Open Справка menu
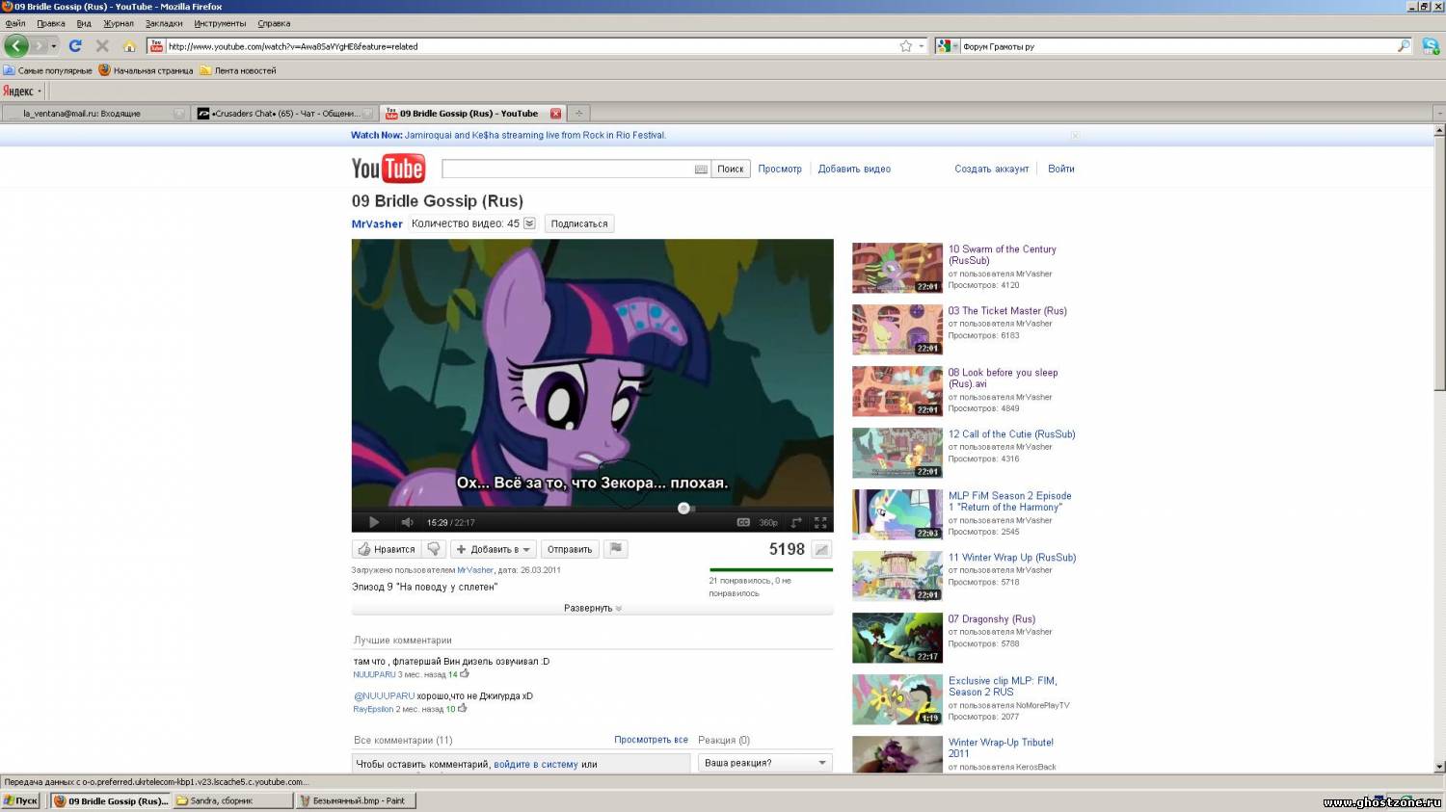The width and height of the screenshot is (1446, 812). coord(274,23)
